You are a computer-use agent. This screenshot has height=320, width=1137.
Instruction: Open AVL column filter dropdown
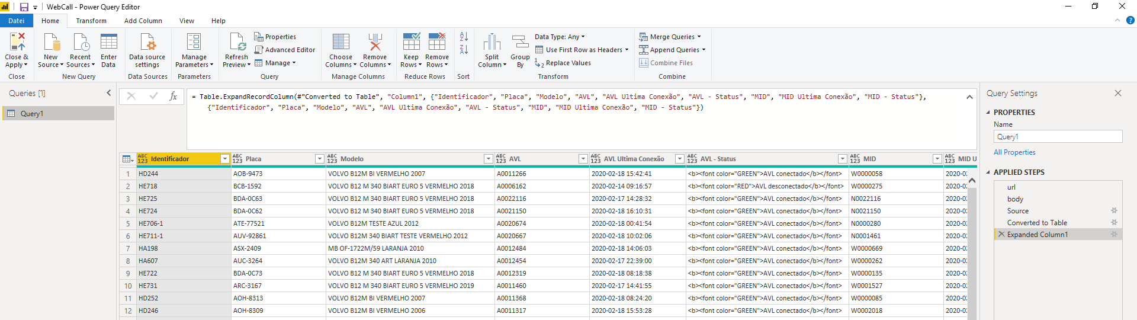tap(583, 159)
